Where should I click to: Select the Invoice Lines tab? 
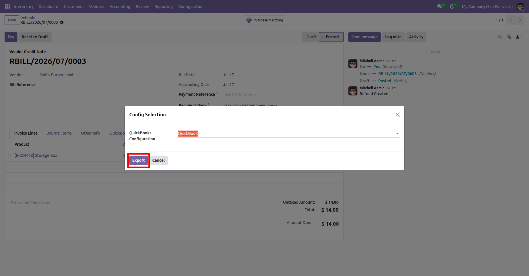click(x=26, y=133)
